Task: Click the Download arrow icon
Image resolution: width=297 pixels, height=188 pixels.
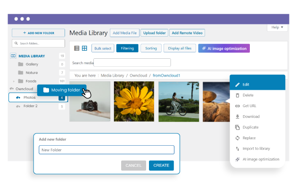Action: pyautogui.click(x=237, y=117)
